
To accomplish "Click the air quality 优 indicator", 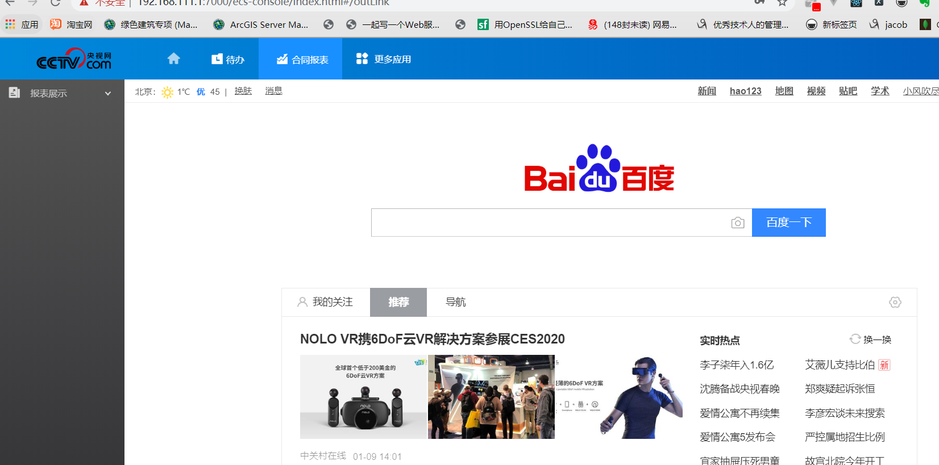I will (x=201, y=91).
